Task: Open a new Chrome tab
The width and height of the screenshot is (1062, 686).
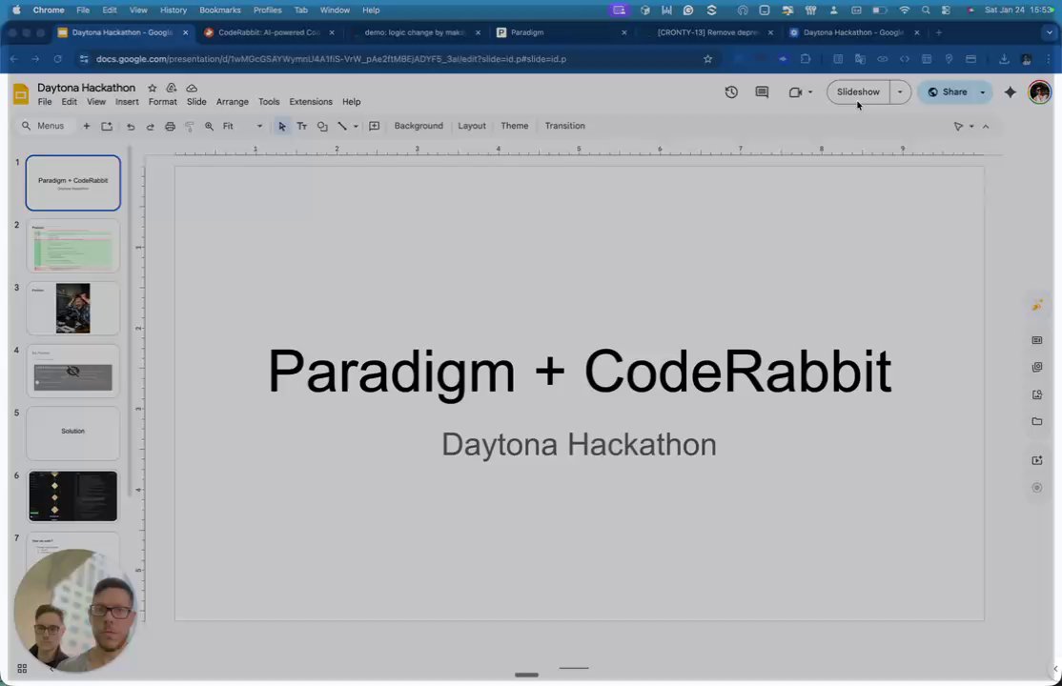Action: click(939, 32)
